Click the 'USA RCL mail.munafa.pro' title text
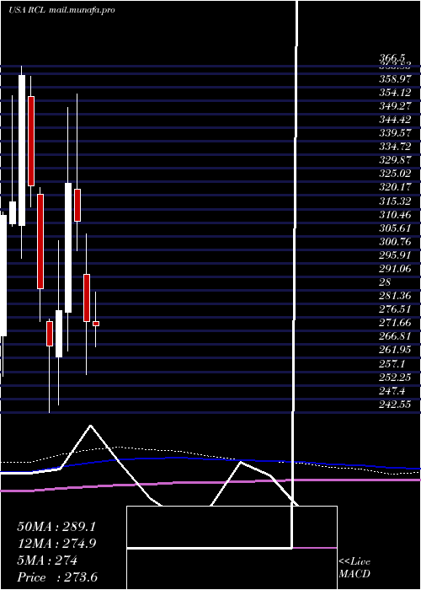 (x=61, y=10)
